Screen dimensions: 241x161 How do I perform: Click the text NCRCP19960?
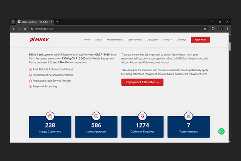coord(102,55)
